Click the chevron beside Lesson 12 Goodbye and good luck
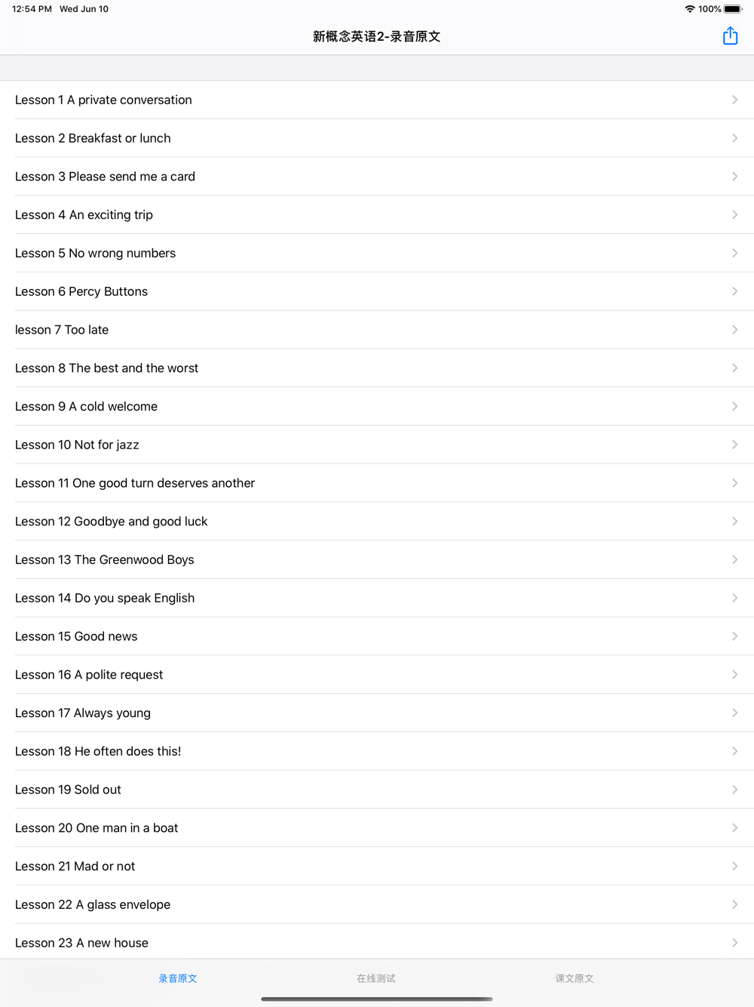 point(734,522)
